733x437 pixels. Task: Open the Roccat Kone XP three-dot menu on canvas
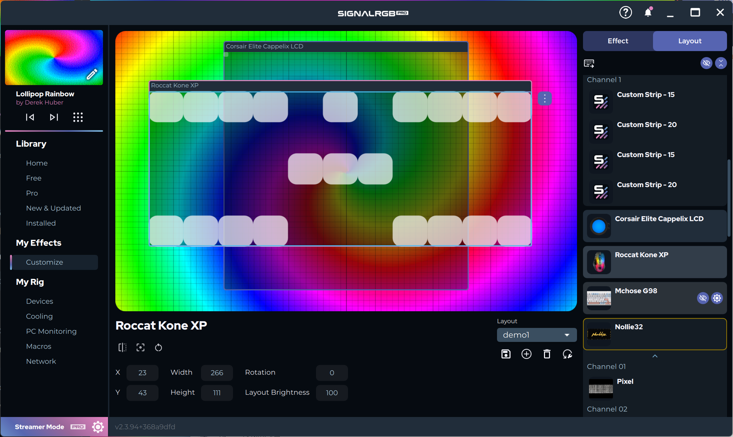pyautogui.click(x=545, y=98)
